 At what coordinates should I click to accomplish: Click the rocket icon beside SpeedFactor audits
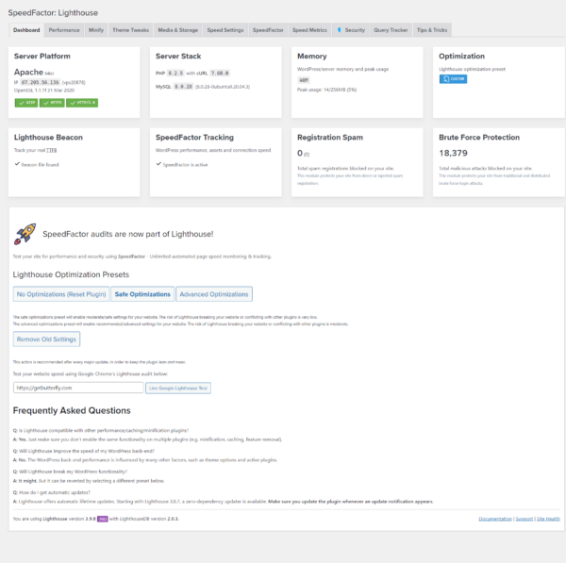point(25,234)
